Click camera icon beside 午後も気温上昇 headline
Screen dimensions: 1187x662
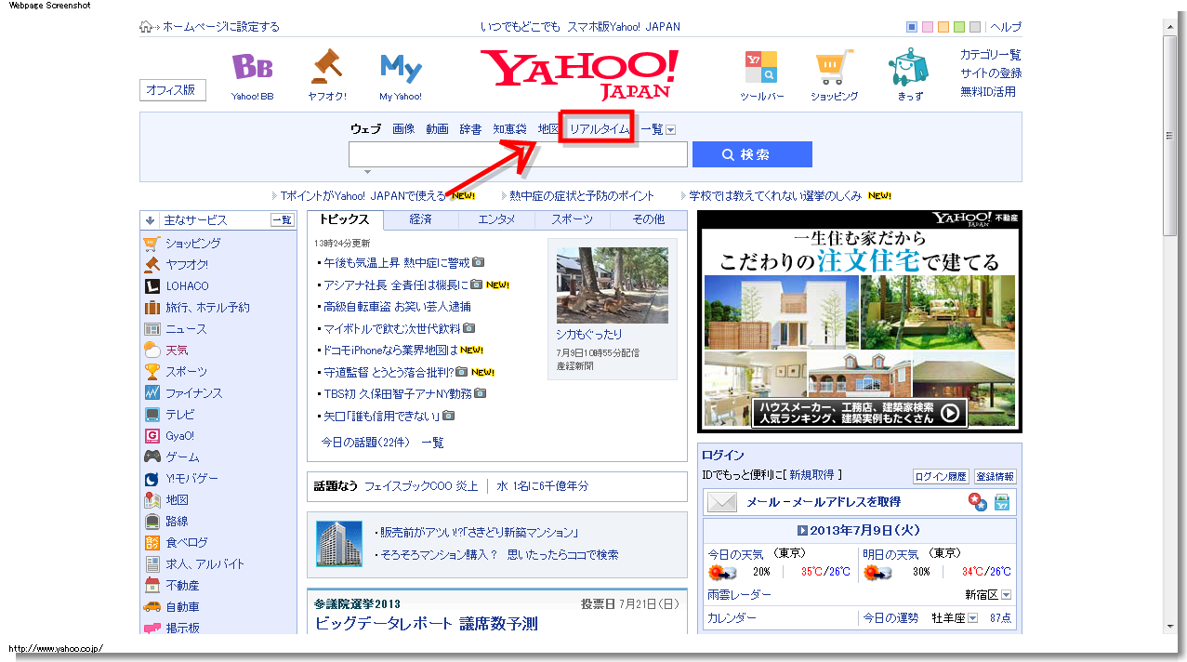[x=478, y=263]
